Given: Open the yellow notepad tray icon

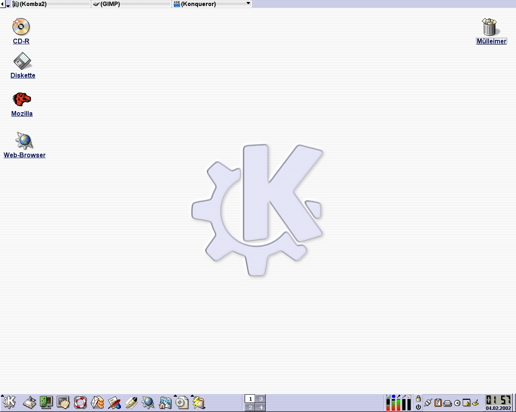Looking at the screenshot, I should coord(476,402).
